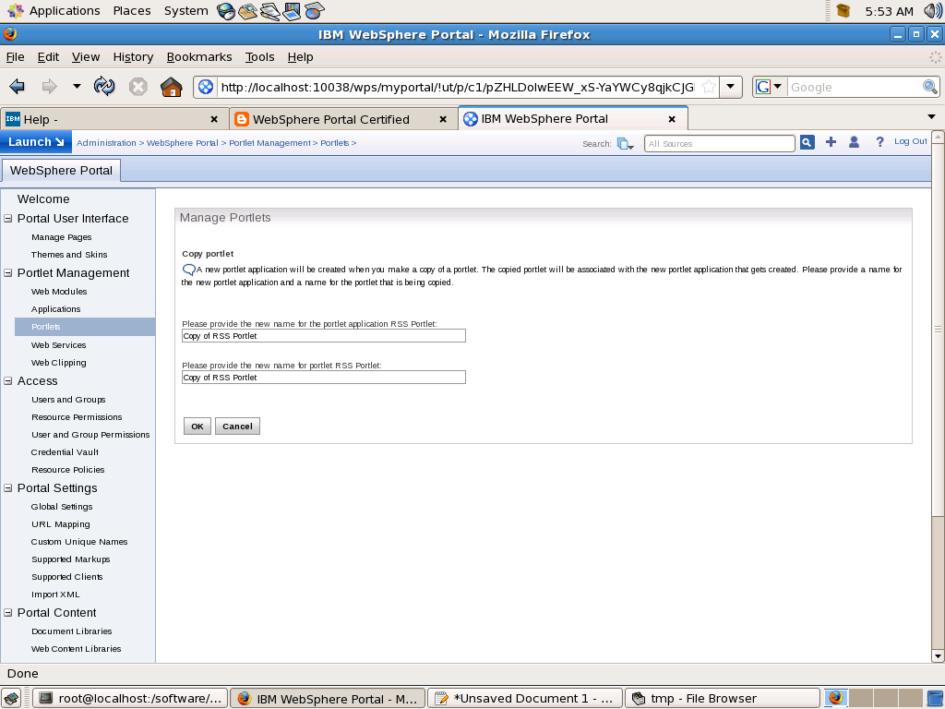Go to the Firefox Home page
The height and width of the screenshot is (709, 945).
(x=171, y=87)
